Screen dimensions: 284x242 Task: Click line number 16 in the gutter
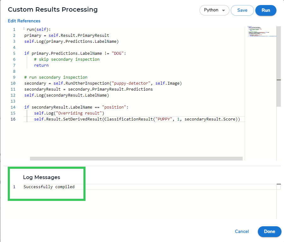[x=13, y=119]
